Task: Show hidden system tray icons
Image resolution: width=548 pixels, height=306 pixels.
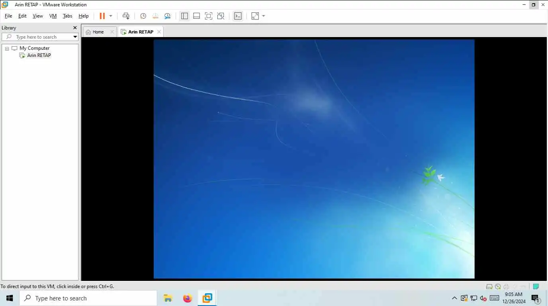Action: [x=454, y=298]
